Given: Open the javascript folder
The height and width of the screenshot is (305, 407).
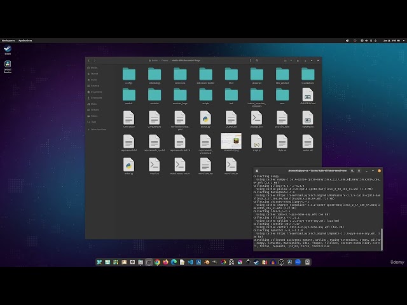Looking at the screenshot, I should coord(257,74).
